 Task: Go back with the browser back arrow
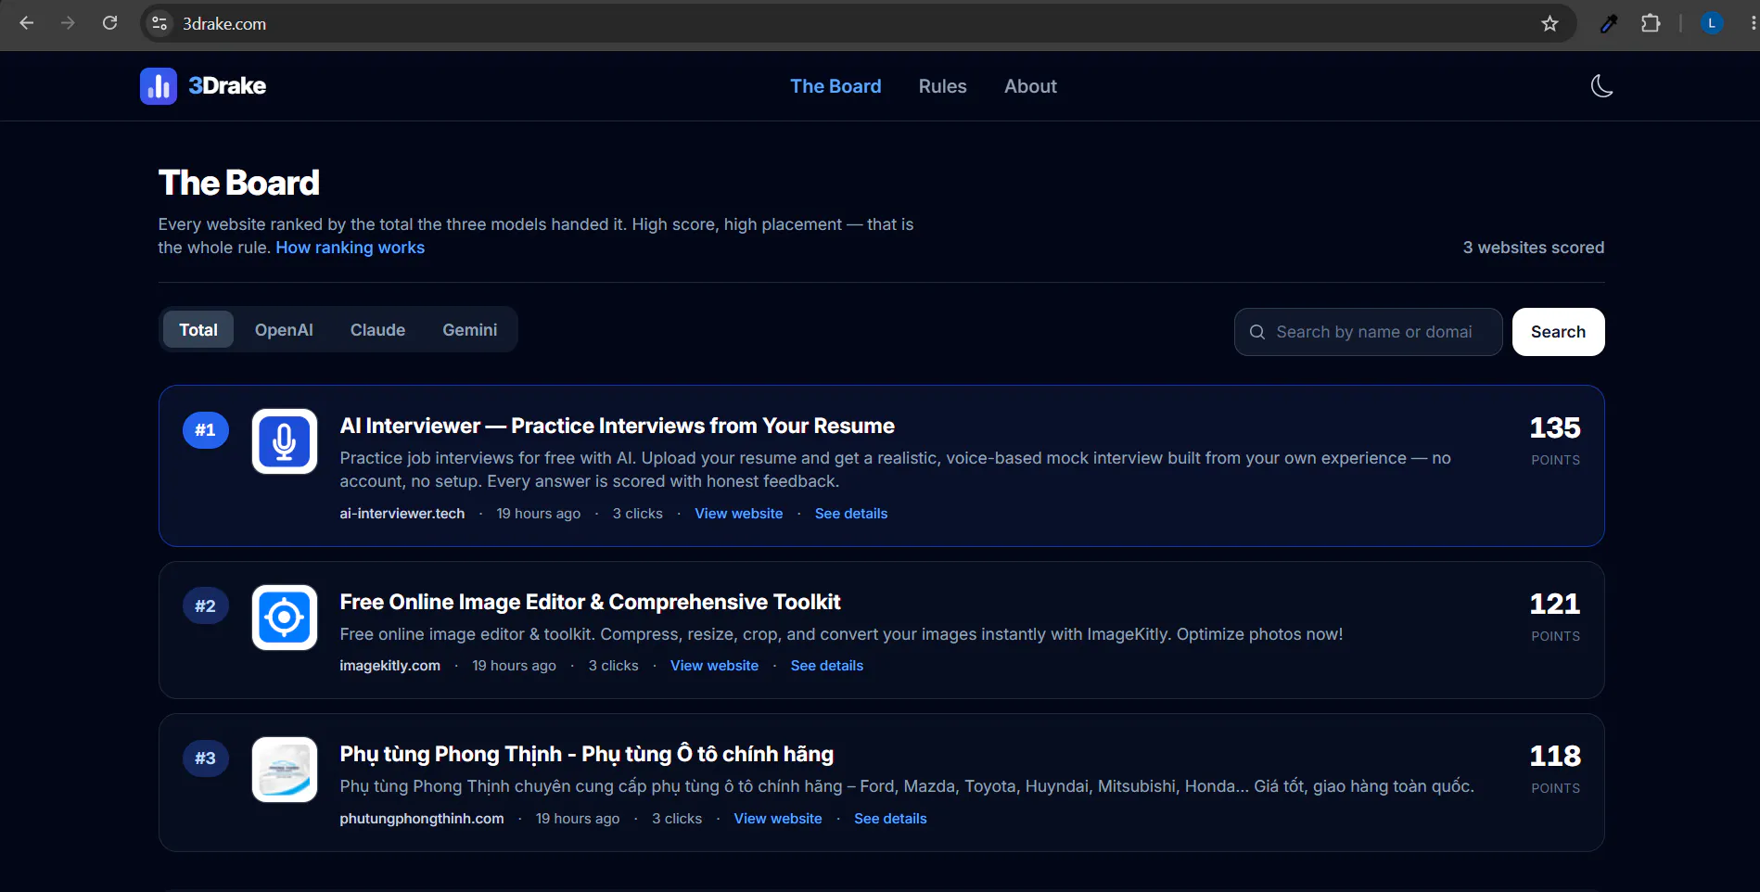coord(27,23)
